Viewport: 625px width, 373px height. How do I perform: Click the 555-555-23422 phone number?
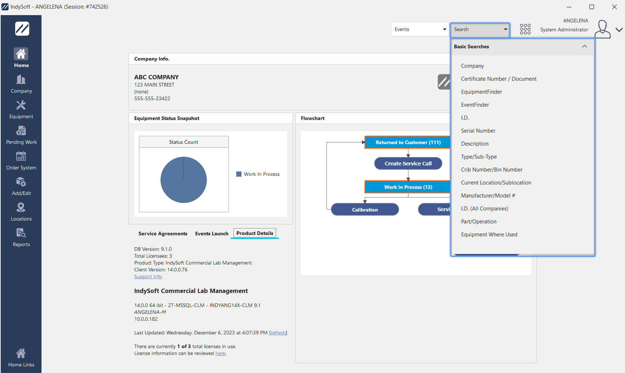(x=152, y=99)
